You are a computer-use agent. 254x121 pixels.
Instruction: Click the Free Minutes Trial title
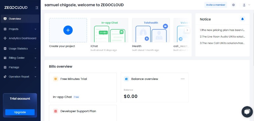74,79
